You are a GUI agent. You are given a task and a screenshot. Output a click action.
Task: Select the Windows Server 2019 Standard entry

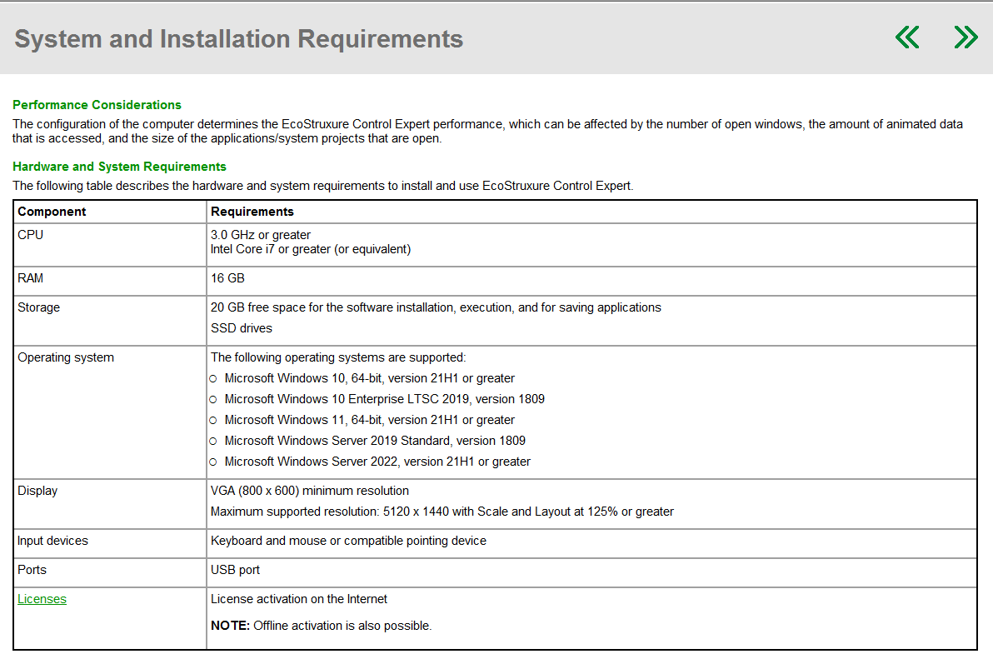tap(375, 442)
